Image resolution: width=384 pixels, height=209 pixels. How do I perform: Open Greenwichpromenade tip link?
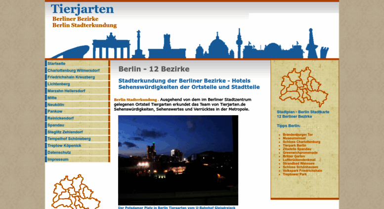click(300, 153)
